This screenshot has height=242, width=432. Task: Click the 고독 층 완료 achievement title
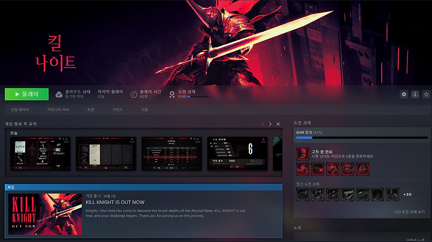coord(322,152)
